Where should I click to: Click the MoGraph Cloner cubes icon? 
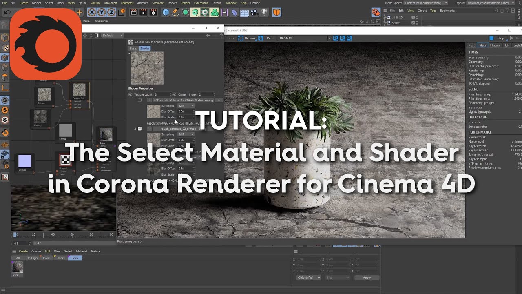(215, 12)
